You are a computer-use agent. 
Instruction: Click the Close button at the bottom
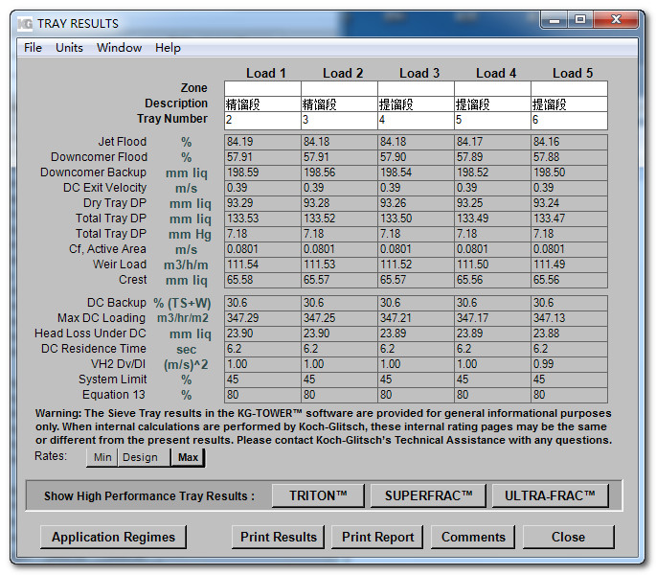[x=569, y=537]
